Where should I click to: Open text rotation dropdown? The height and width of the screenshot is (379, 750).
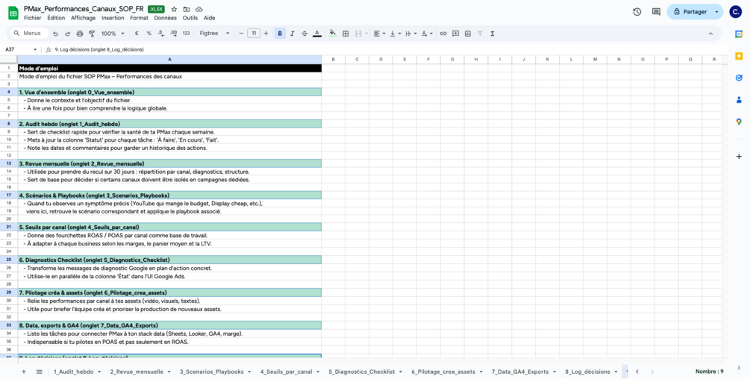click(x=427, y=34)
